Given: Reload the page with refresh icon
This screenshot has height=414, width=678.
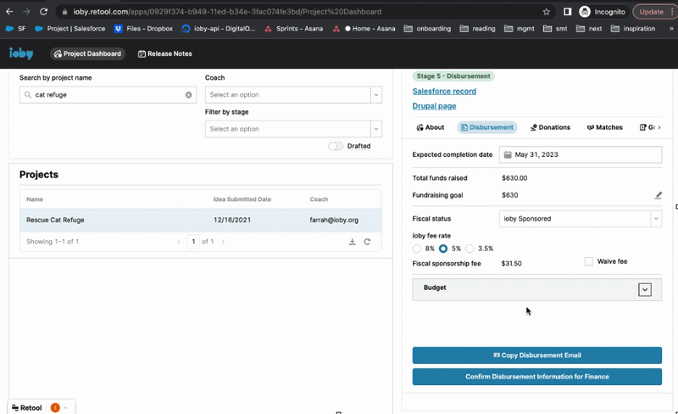Looking at the screenshot, I should tap(43, 12).
